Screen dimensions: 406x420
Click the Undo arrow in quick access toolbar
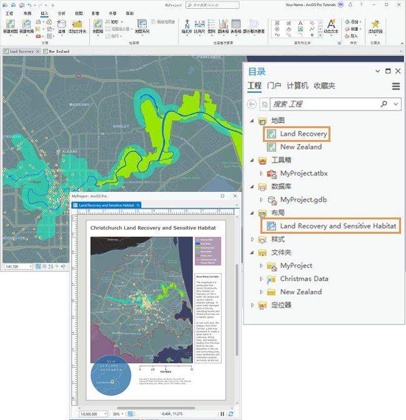pyautogui.click(x=29, y=5)
